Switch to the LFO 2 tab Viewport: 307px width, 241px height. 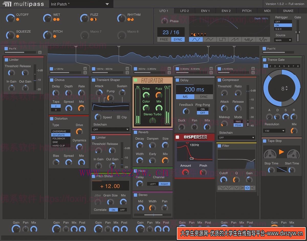click(184, 11)
